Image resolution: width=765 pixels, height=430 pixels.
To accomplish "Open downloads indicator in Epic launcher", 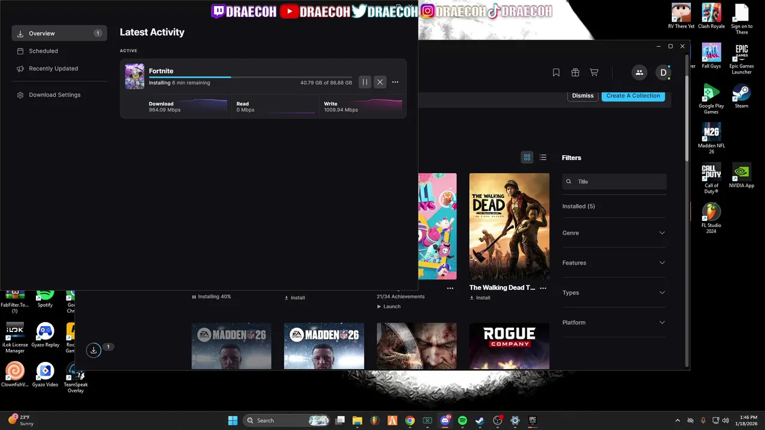I will [94, 351].
